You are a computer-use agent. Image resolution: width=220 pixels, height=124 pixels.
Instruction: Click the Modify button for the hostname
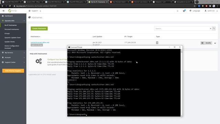point(206,43)
